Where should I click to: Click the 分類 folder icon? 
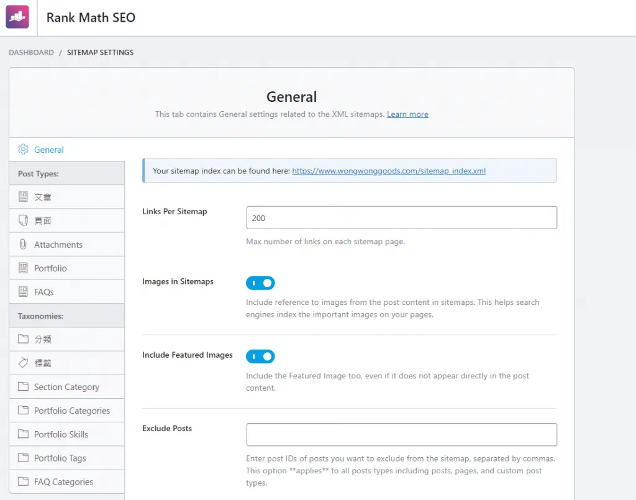pos(24,339)
